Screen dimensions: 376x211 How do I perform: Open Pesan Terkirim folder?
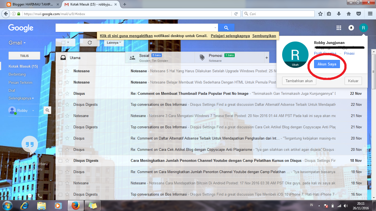(20, 82)
